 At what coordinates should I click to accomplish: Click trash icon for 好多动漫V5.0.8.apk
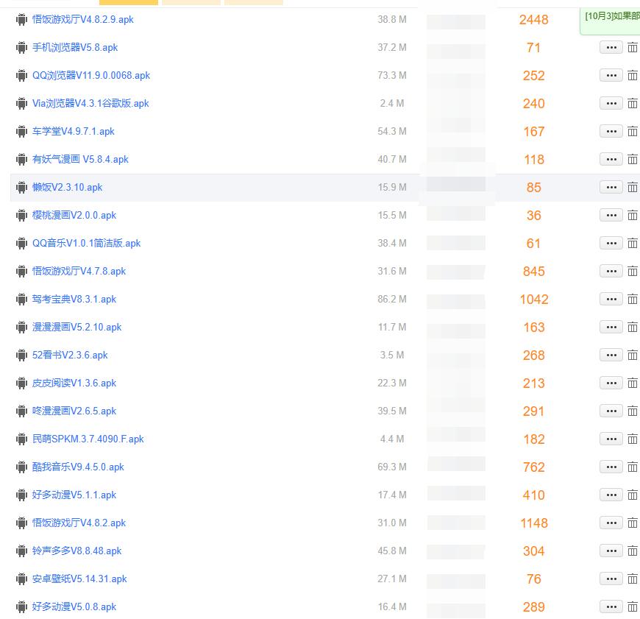click(632, 606)
